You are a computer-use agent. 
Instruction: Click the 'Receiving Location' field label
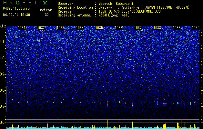(x=75, y=7)
